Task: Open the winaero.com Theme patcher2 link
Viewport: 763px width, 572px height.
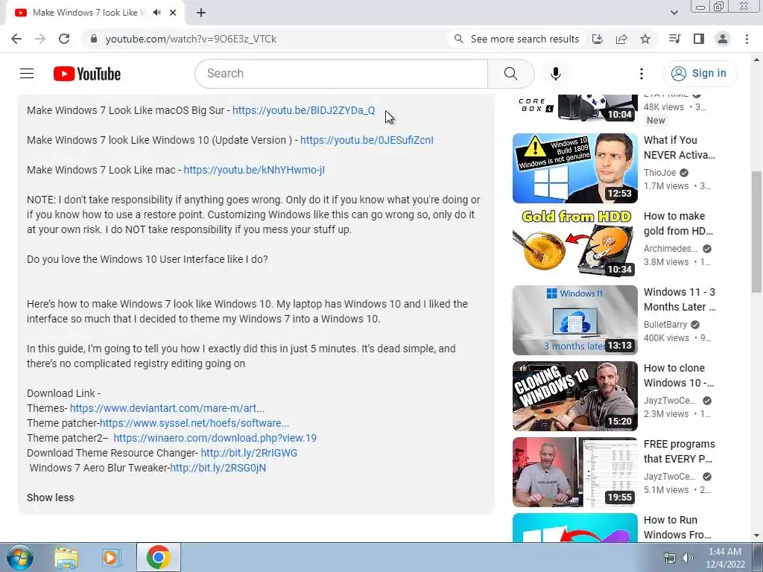Action: click(215, 438)
